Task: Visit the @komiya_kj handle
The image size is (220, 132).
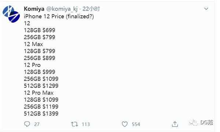Action: pos(62,9)
